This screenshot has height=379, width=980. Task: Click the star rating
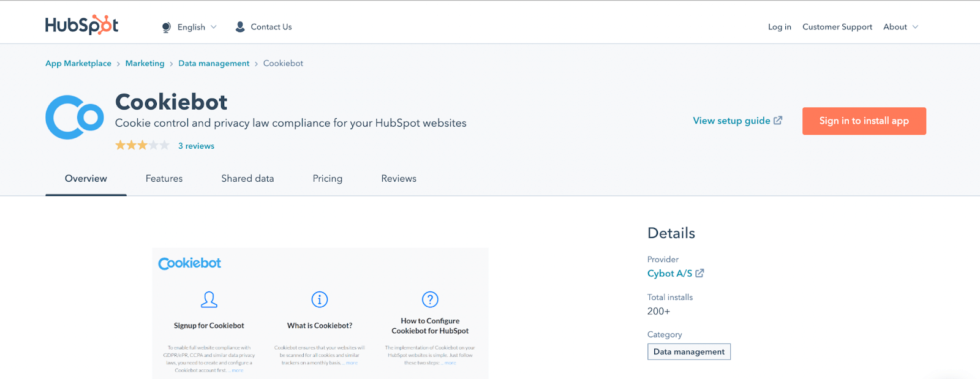[x=142, y=145]
